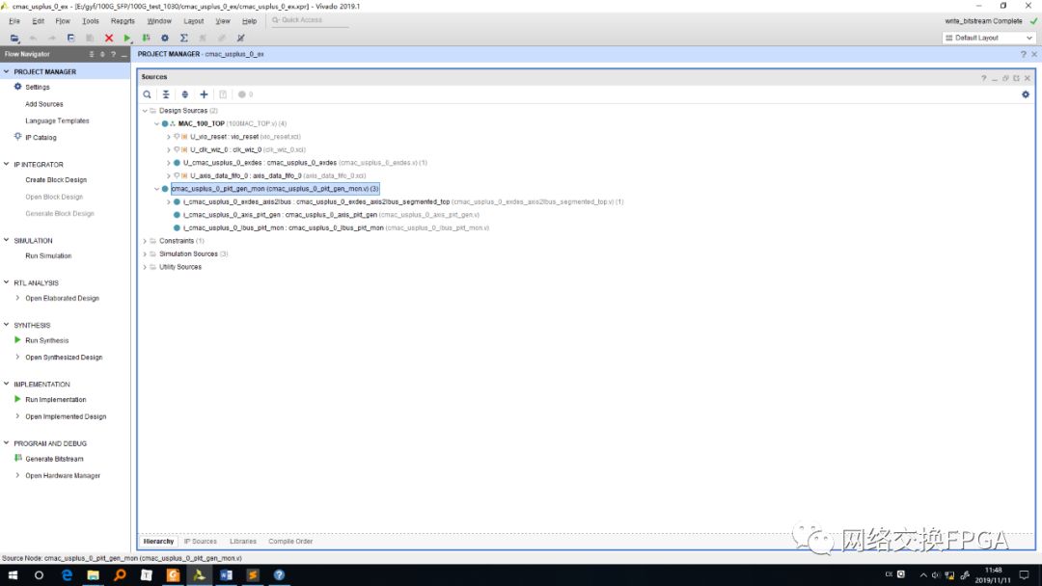Click the Add Sources plus icon
This screenshot has width=1042, height=586.
pos(204,94)
